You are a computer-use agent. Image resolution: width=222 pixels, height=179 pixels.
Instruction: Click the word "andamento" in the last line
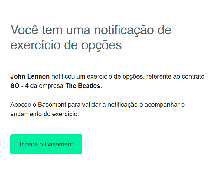tap(24, 114)
